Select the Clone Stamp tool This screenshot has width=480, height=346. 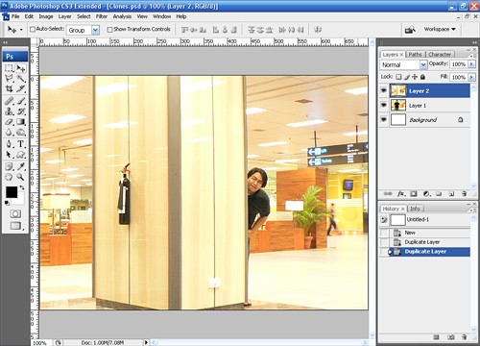[x=10, y=111]
